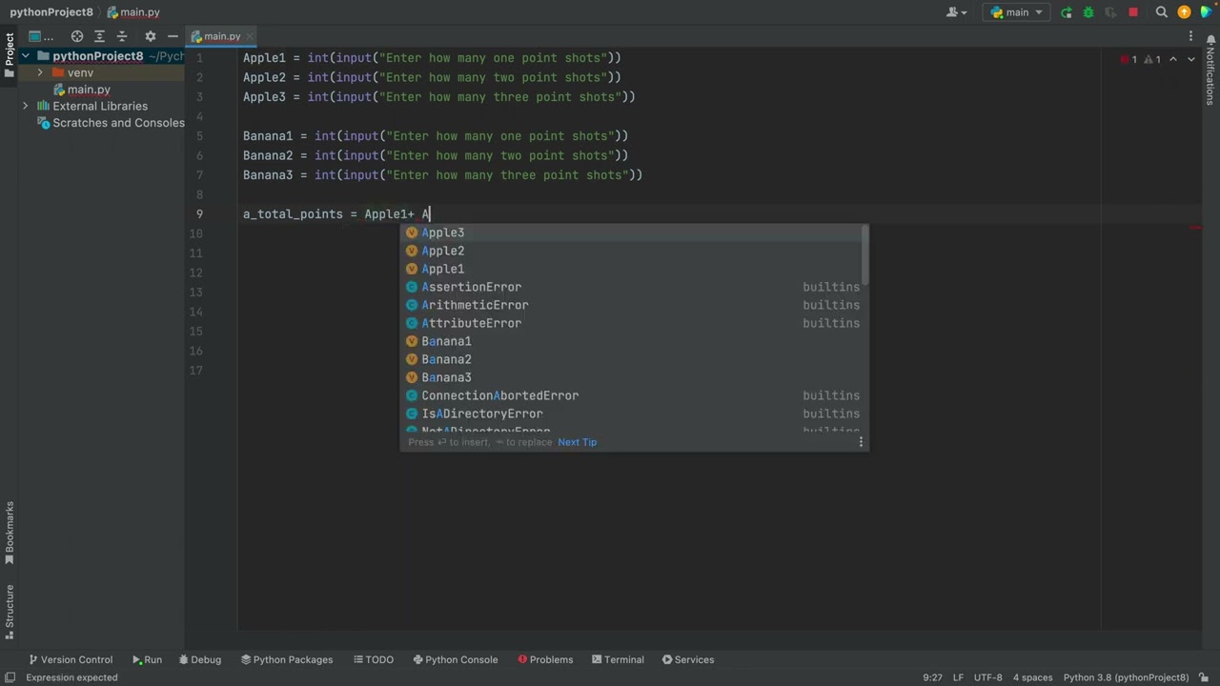The height and width of the screenshot is (686, 1220).
Task: Run with coverage using the shield icon
Action: (1110, 12)
